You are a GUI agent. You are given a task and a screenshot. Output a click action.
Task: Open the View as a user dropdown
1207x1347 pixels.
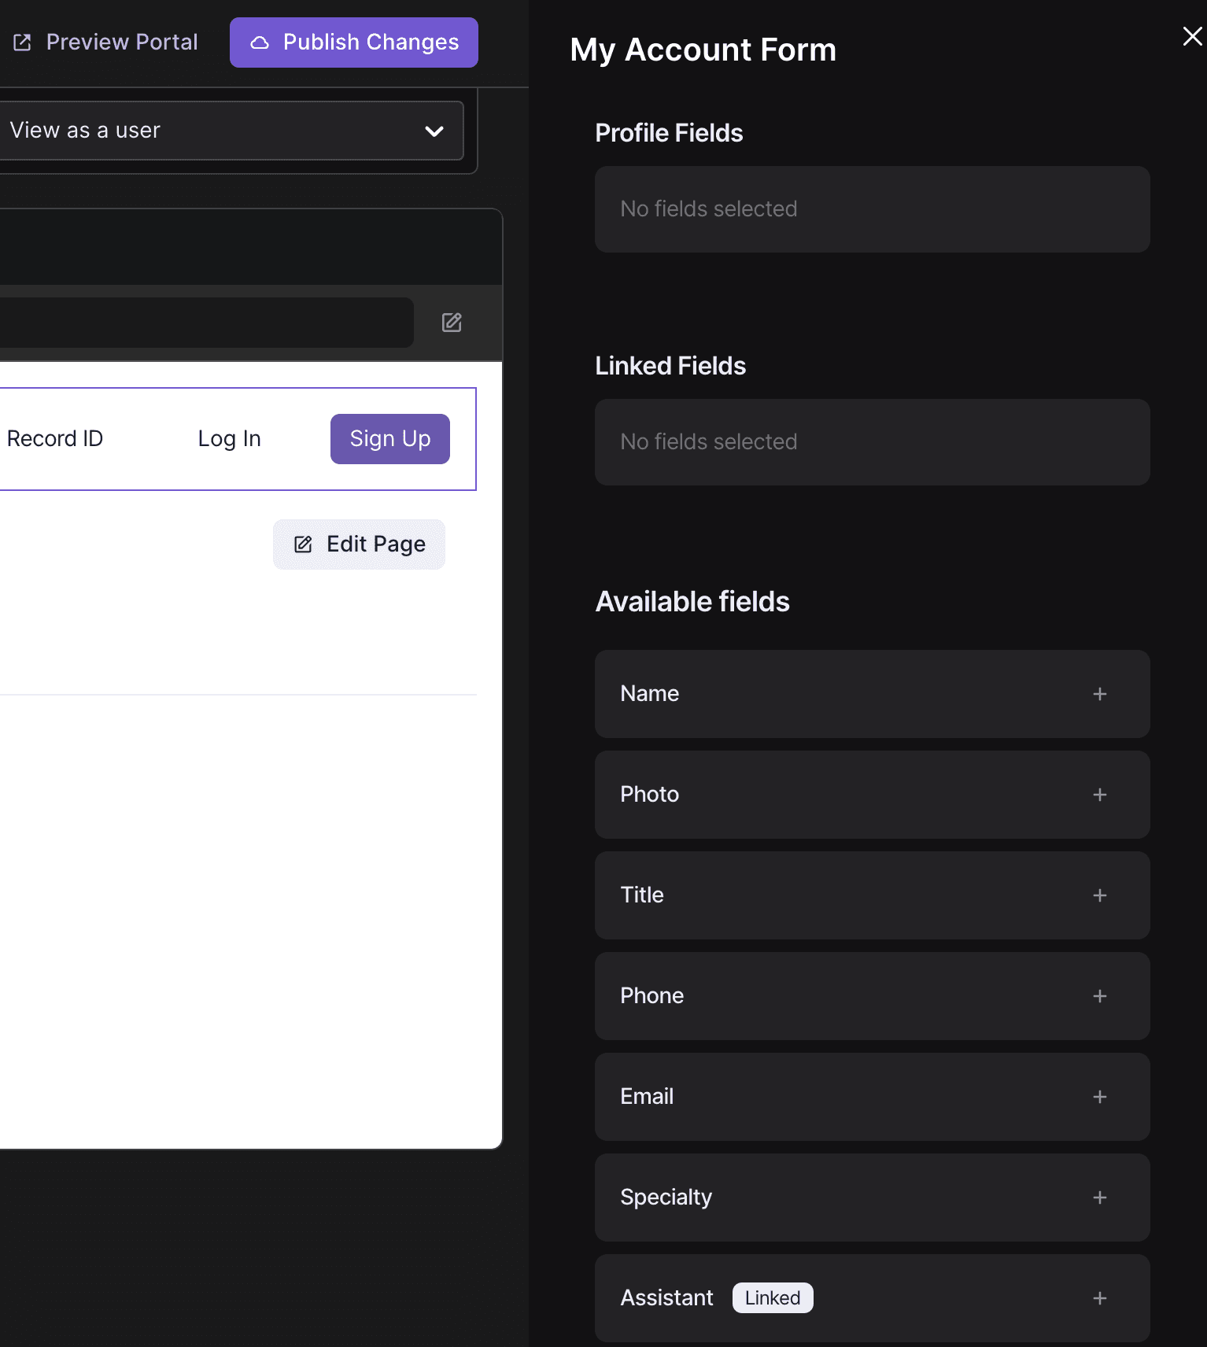(x=228, y=131)
